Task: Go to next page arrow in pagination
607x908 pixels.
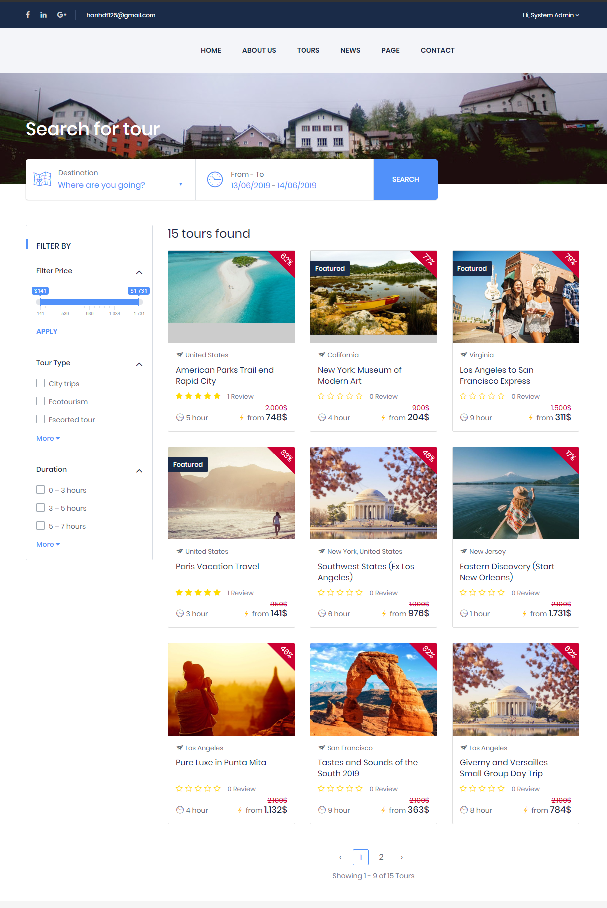Action: pos(402,857)
